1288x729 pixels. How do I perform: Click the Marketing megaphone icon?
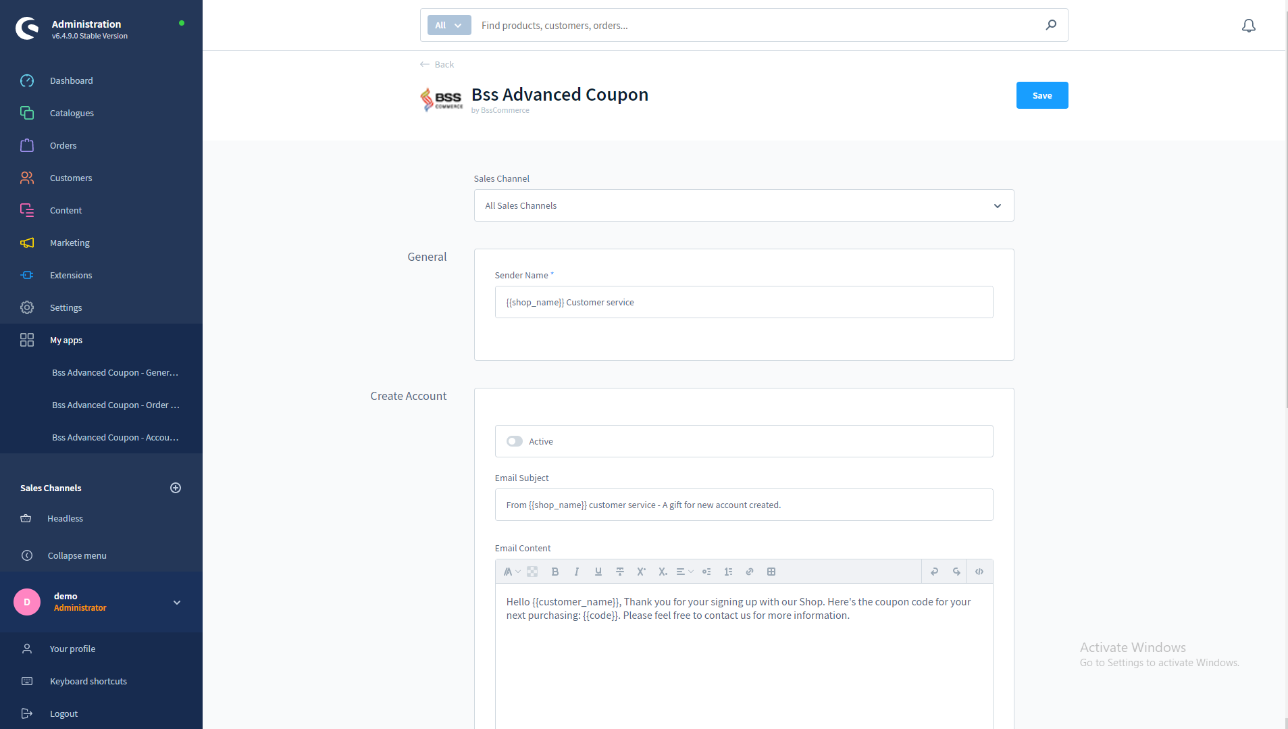coord(27,243)
